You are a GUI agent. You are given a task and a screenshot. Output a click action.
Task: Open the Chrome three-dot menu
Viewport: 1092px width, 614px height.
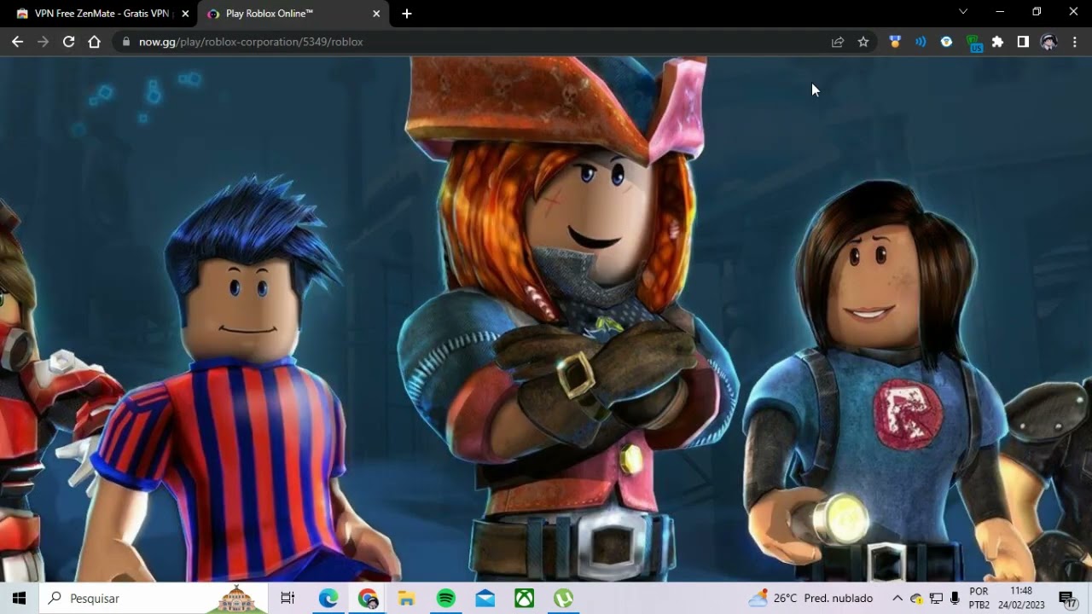(x=1074, y=42)
